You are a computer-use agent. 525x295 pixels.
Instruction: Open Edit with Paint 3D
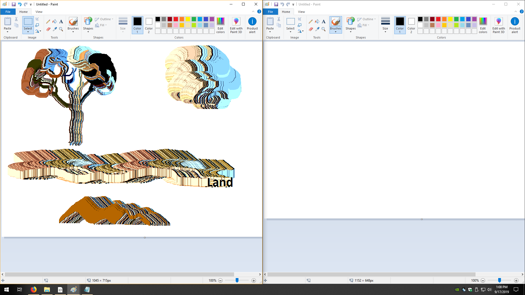tap(236, 25)
